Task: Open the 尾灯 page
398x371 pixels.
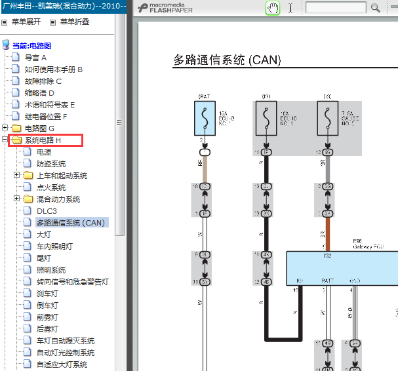Action: [x=44, y=258]
